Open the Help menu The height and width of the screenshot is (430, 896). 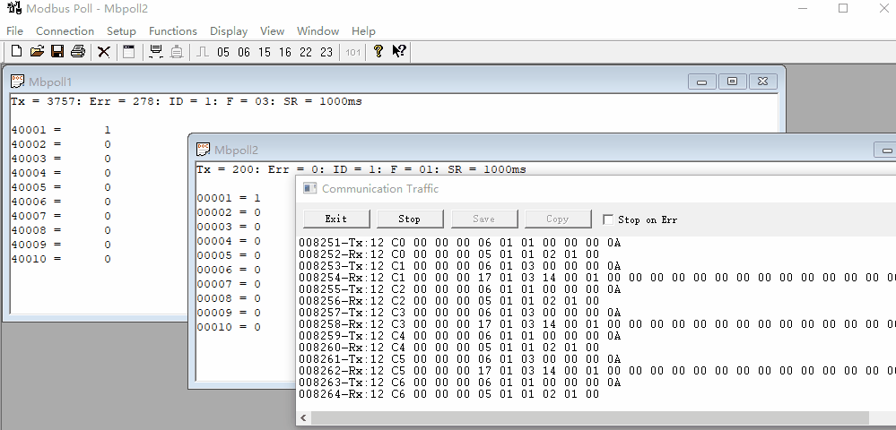coord(363,30)
